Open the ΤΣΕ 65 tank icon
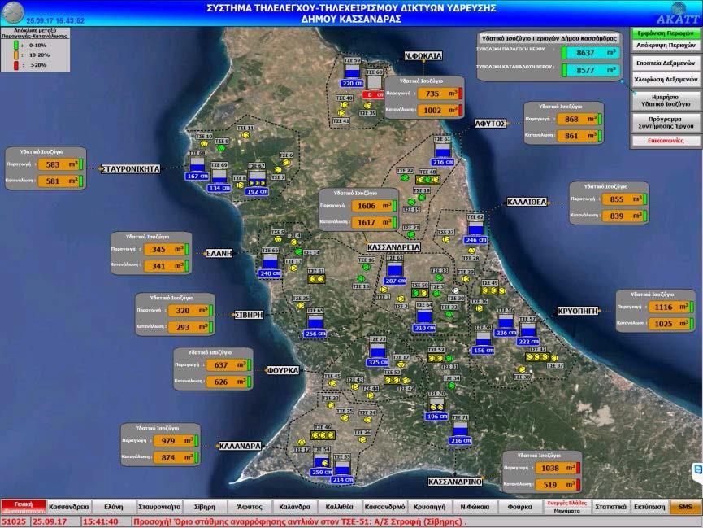 (x=315, y=322)
